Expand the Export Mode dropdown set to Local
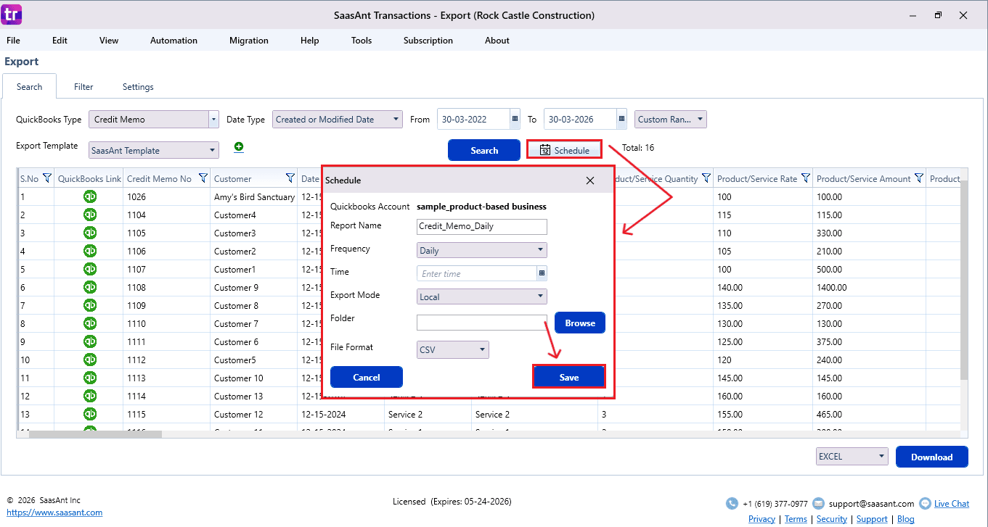Screen dimensions: 988x527 coord(481,296)
